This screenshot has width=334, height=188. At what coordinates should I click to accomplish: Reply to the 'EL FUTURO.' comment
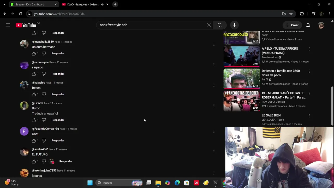66,161
